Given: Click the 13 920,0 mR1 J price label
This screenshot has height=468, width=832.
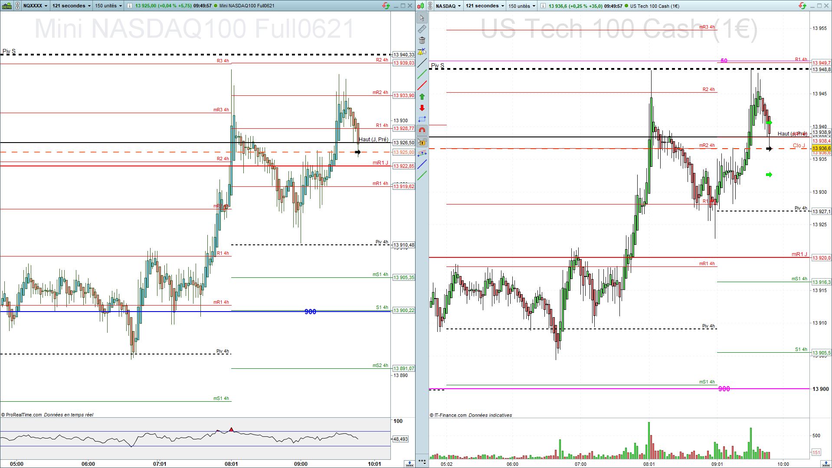Looking at the screenshot, I should tap(821, 258).
